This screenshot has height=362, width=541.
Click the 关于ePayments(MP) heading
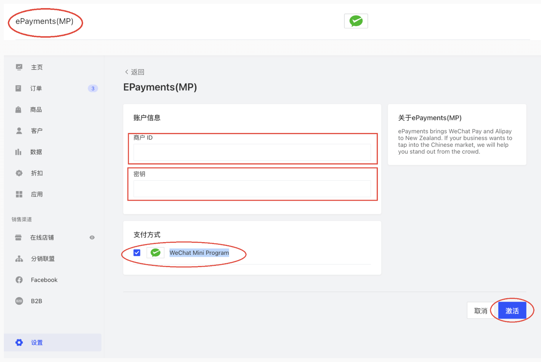(x=430, y=118)
